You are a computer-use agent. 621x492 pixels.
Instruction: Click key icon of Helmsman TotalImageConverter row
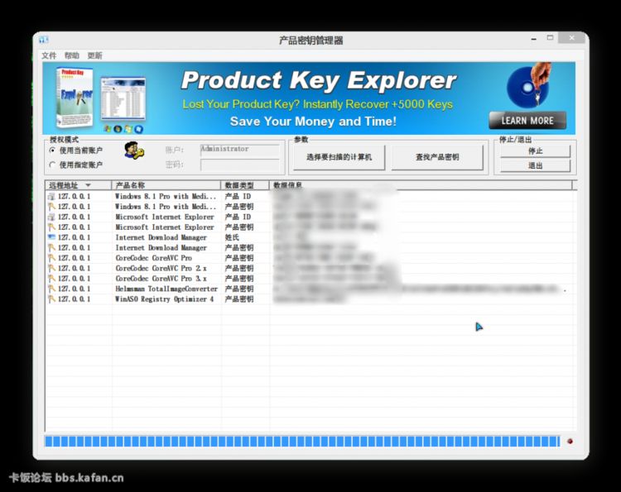coord(51,289)
